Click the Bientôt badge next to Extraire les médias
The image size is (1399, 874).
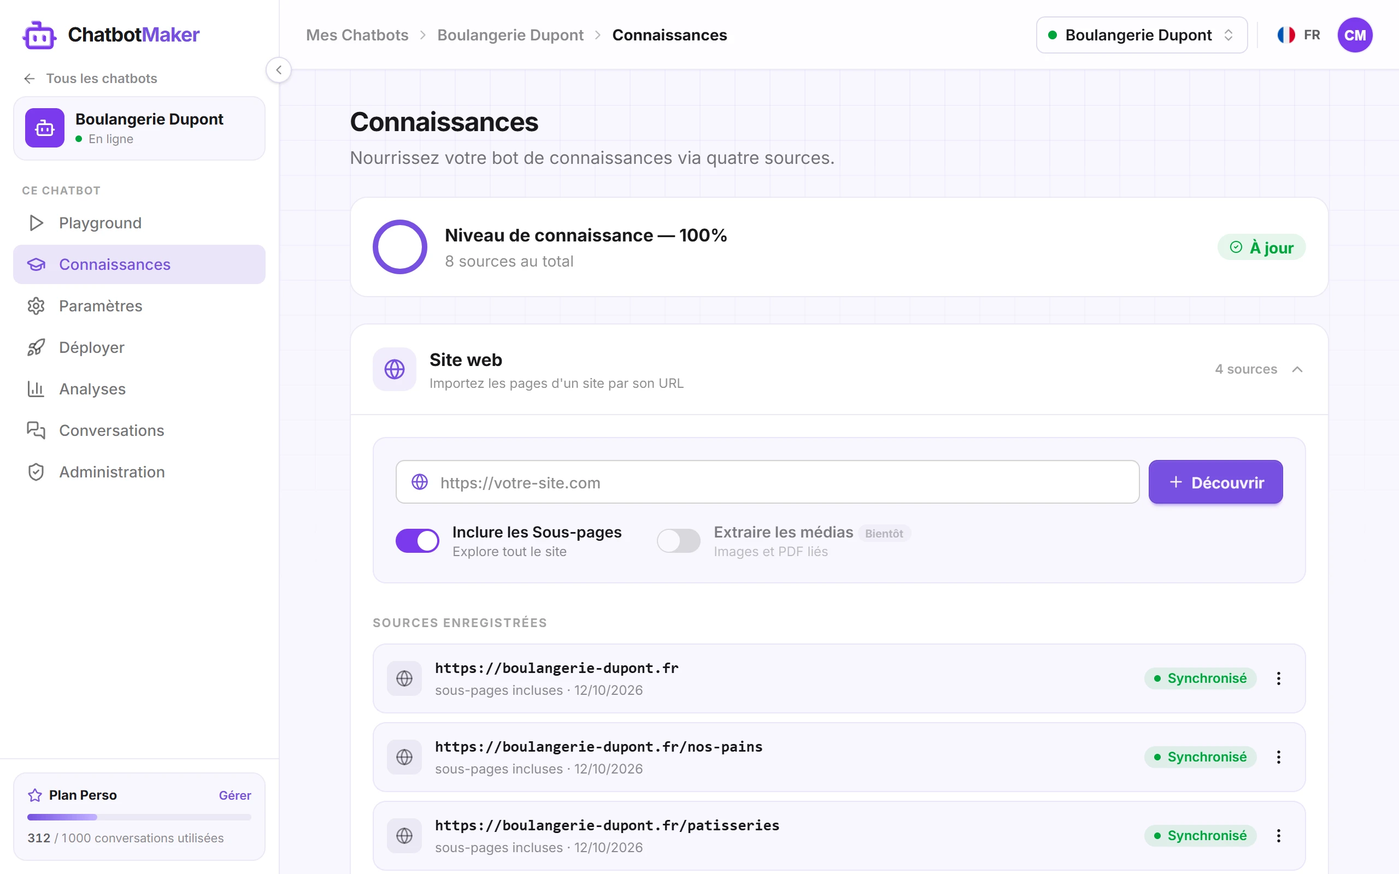[x=884, y=534]
